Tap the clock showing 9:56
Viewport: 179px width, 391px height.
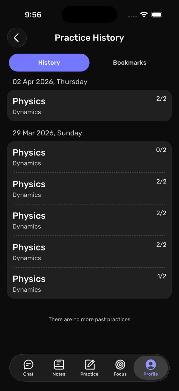tap(33, 14)
